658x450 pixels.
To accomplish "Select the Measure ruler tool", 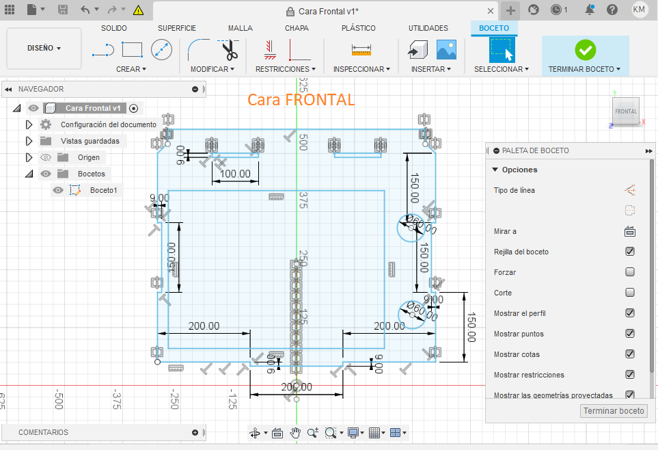I will click(x=361, y=50).
